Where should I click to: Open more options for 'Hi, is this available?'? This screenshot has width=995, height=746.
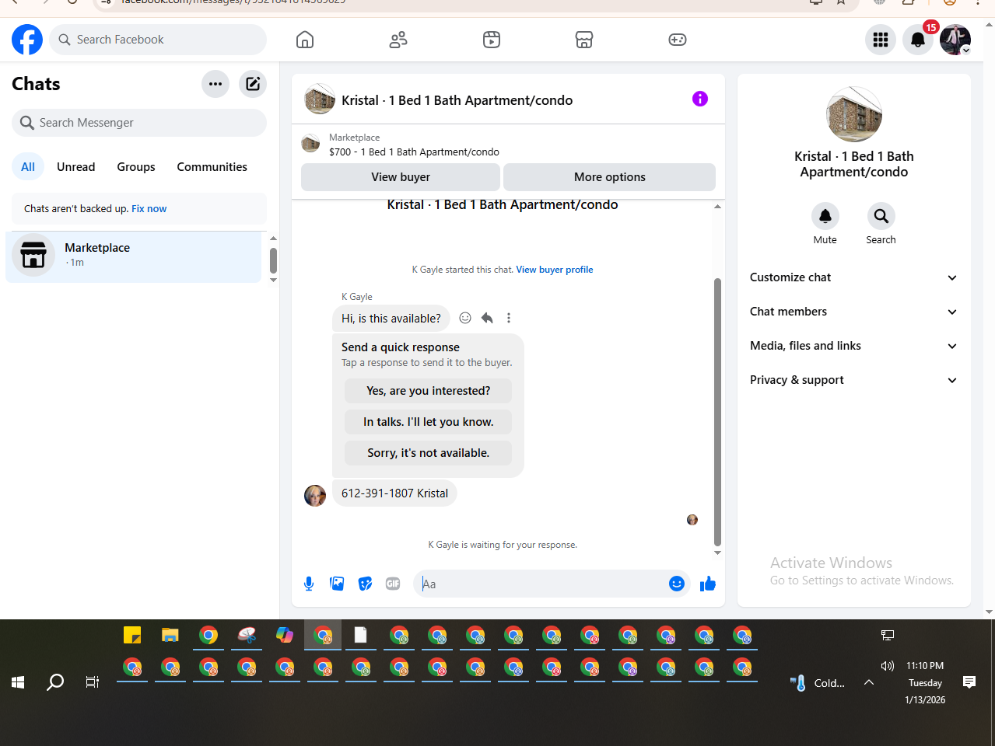[x=509, y=318]
